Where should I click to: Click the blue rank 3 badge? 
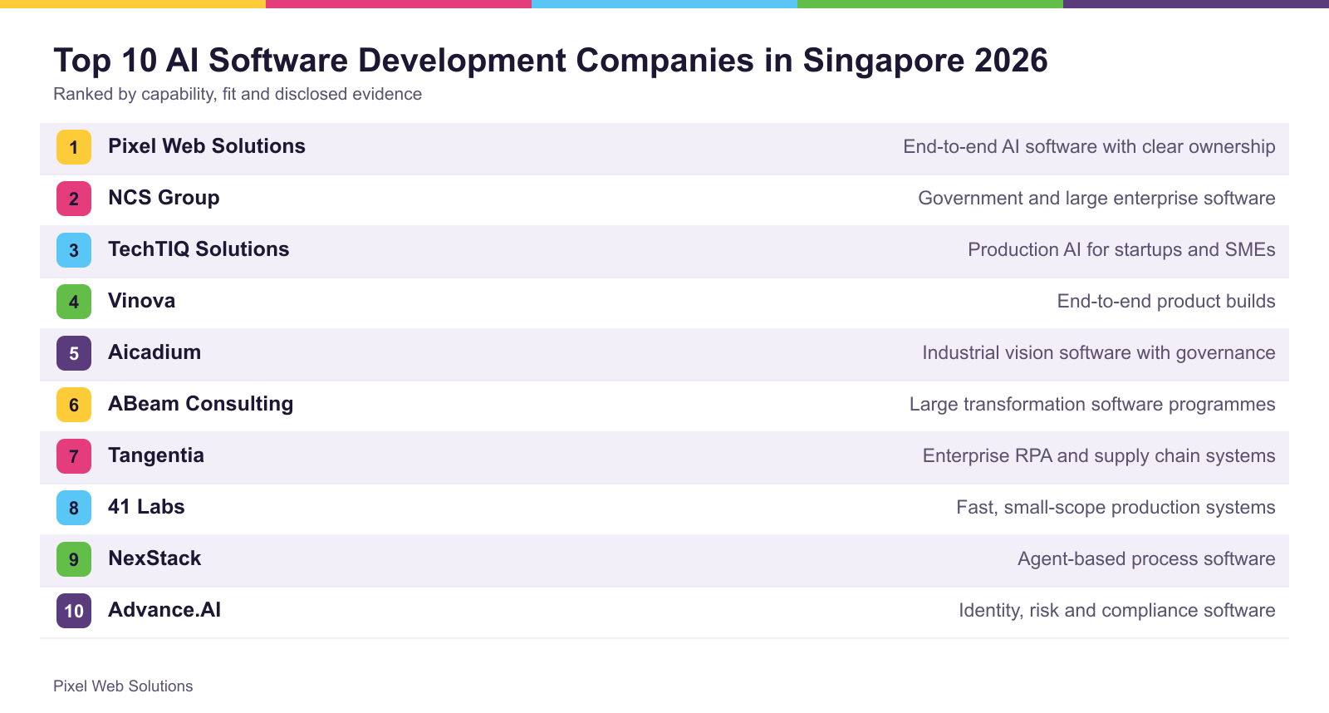coord(74,250)
